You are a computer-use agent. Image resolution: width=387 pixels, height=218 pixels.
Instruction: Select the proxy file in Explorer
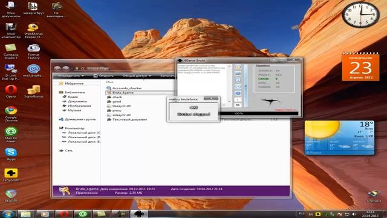tap(114, 110)
